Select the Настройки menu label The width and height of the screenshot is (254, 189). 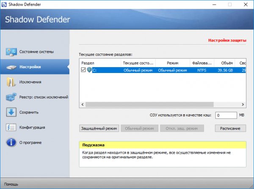30,67
